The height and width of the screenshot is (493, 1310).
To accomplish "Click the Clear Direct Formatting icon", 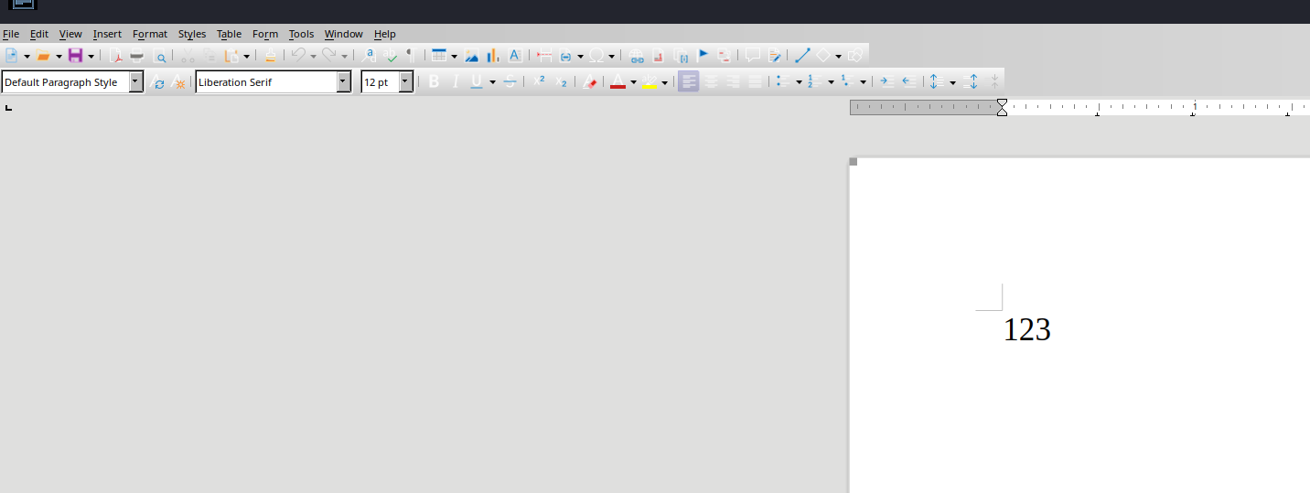I will point(590,82).
